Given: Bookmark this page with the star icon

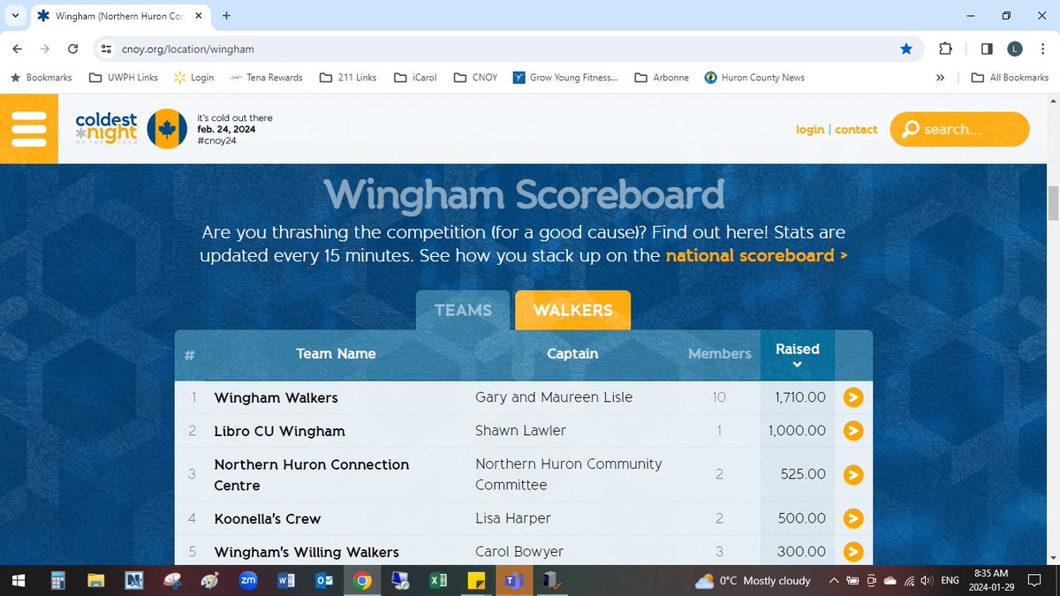Looking at the screenshot, I should 906,49.
